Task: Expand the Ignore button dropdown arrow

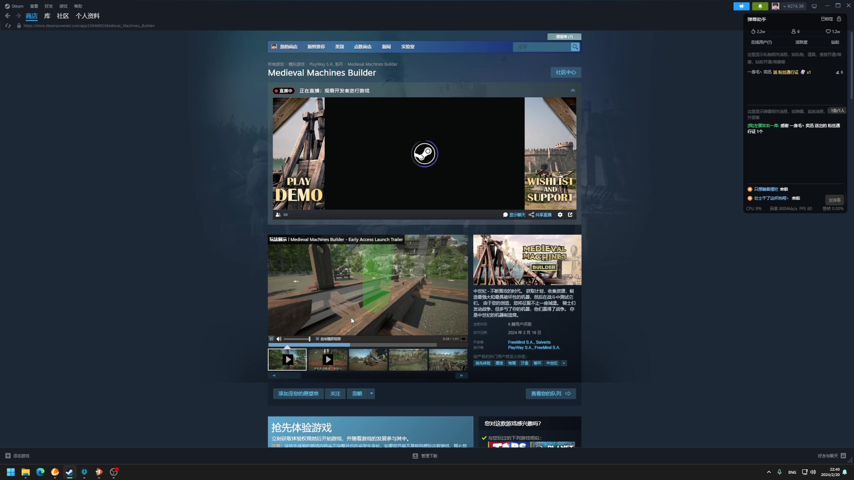Action: tap(371, 393)
